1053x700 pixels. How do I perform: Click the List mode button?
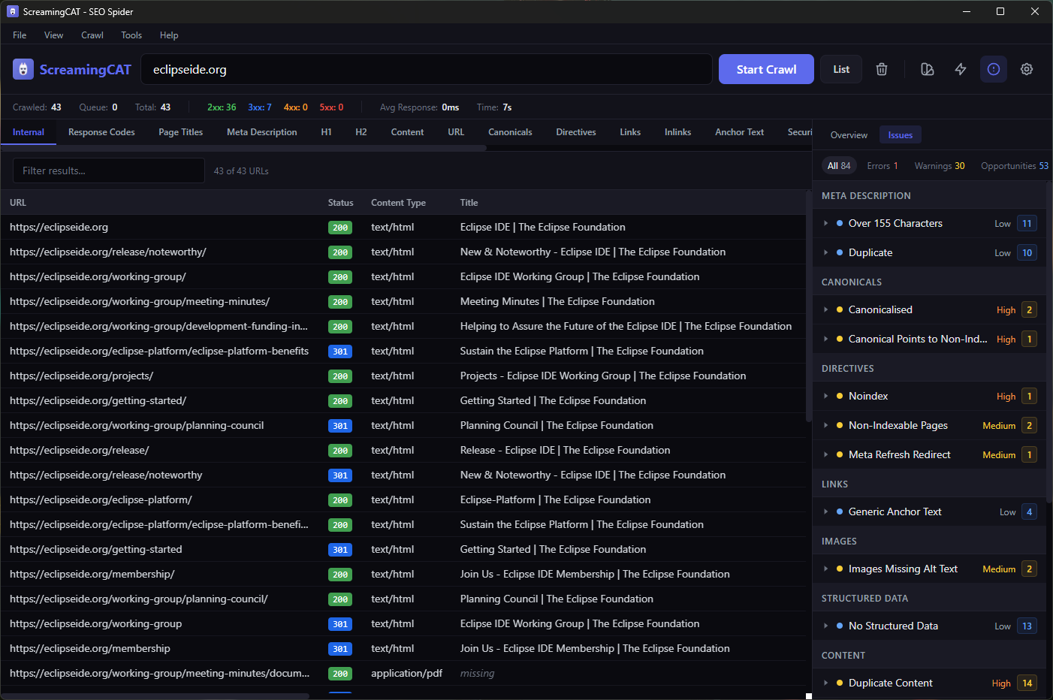tap(841, 69)
